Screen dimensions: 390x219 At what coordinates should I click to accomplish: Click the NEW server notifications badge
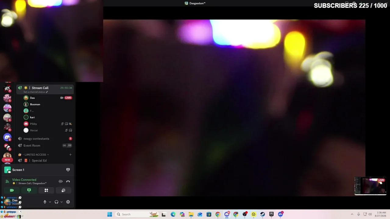(7, 160)
